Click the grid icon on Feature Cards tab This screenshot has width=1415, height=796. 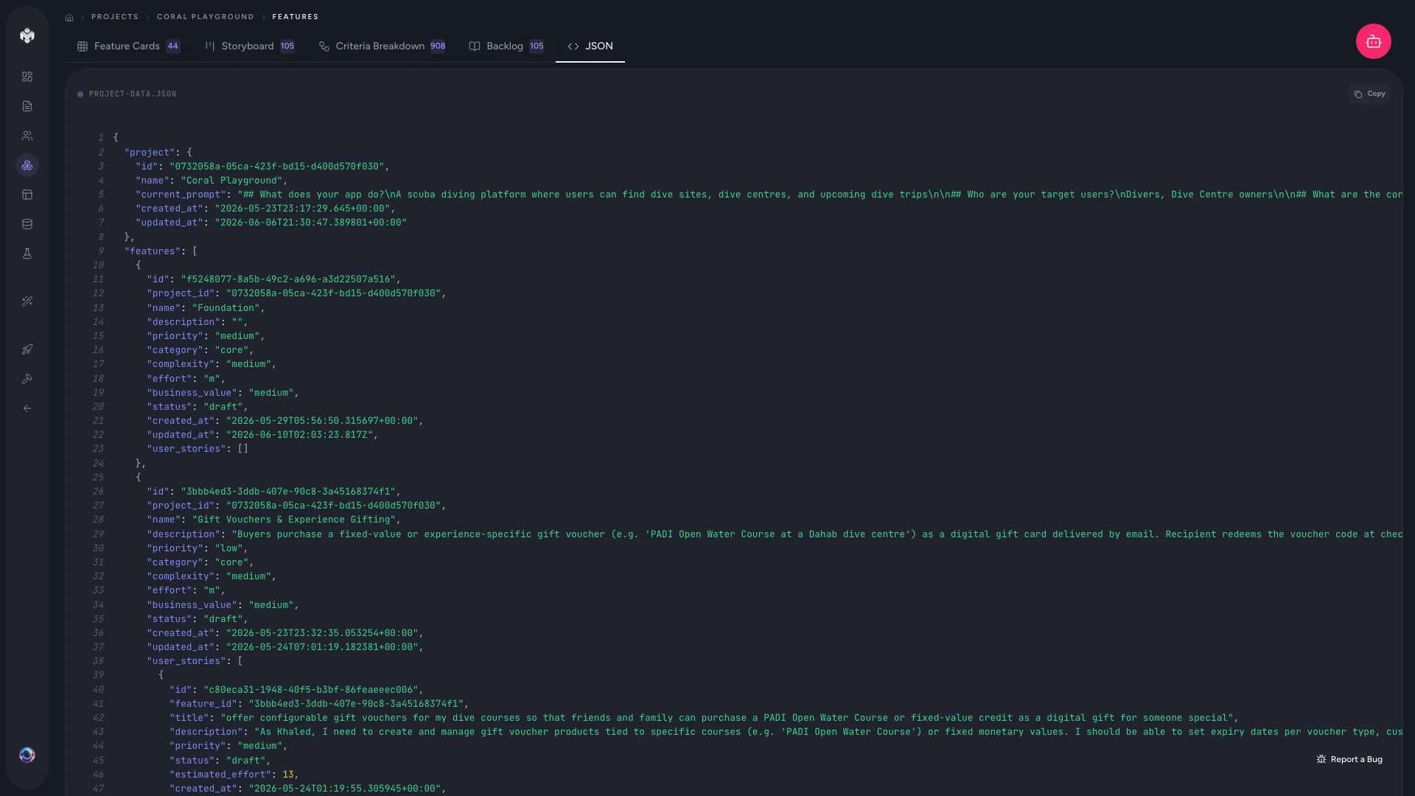point(83,46)
